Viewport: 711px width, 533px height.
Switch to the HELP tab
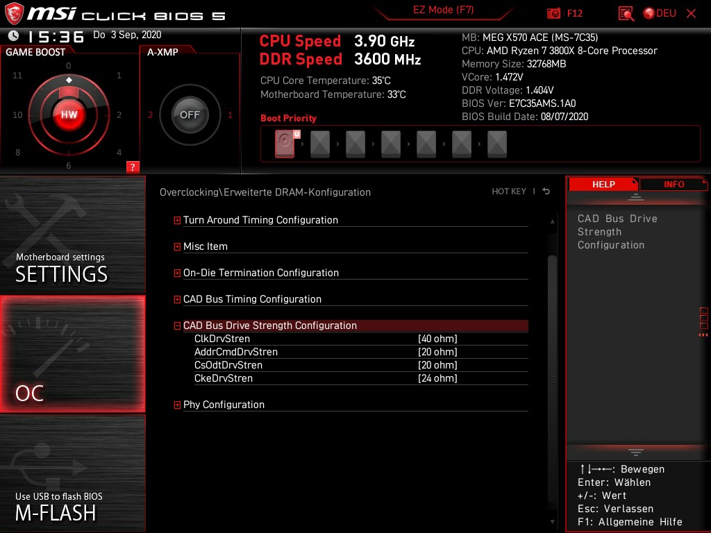(x=603, y=184)
